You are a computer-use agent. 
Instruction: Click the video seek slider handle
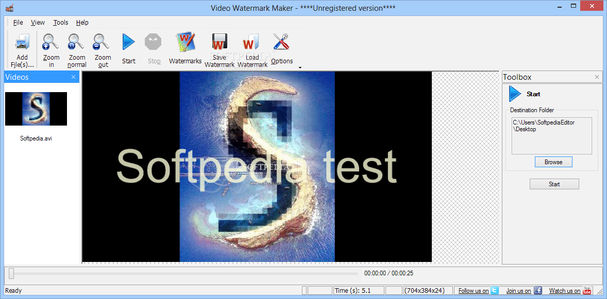point(12,273)
